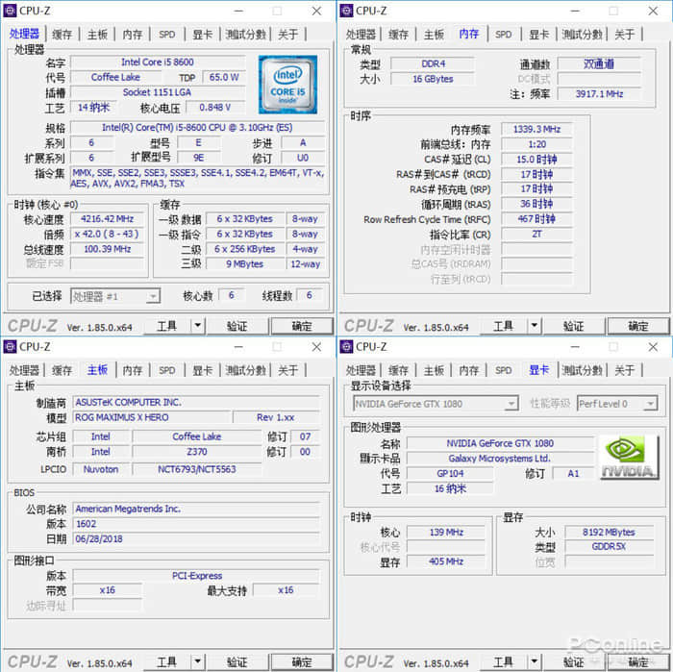This screenshot has height=672, width=673.
Task: Open the 工具 dropdown arrow in the graphics window
Action: click(x=535, y=661)
